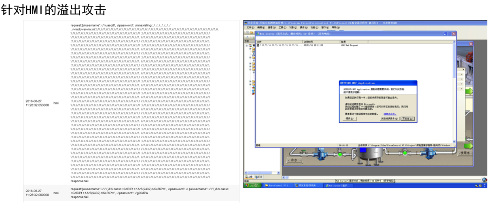Open the 工具(T) menu
493x206 pixels.
click(282, 28)
